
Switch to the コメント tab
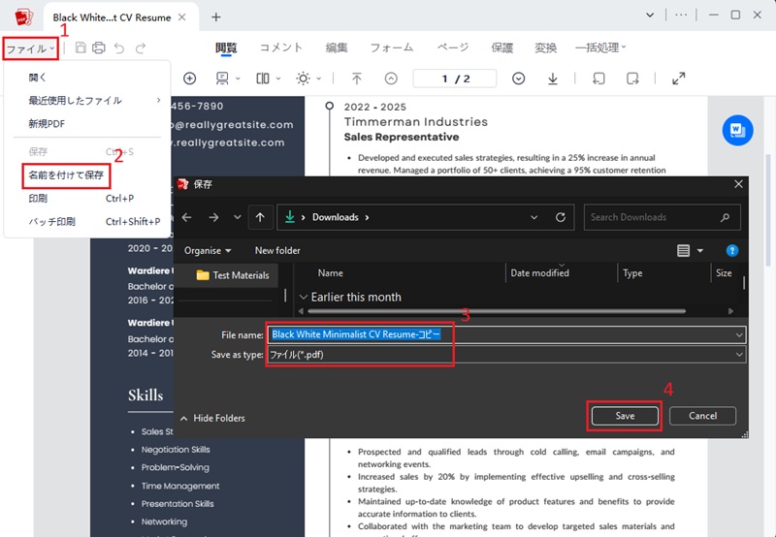(281, 47)
